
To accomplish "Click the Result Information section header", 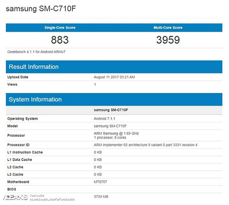I will [x=34, y=67].
